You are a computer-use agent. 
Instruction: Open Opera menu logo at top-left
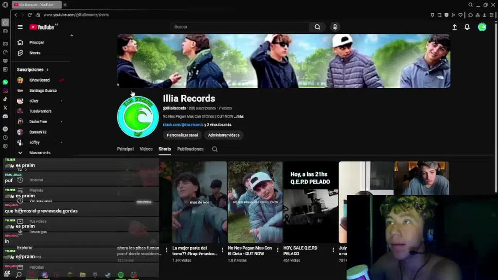pos(5,5)
